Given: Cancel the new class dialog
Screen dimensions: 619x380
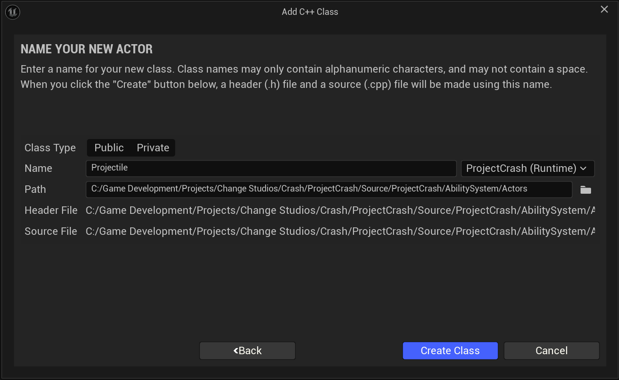Looking at the screenshot, I should pyautogui.click(x=551, y=351).
